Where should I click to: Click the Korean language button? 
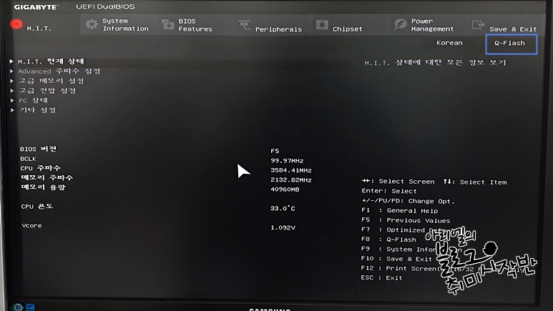pyautogui.click(x=449, y=43)
